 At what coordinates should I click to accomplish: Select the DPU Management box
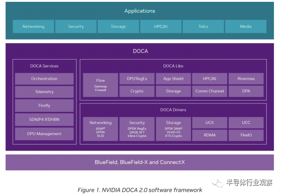(x=44, y=134)
